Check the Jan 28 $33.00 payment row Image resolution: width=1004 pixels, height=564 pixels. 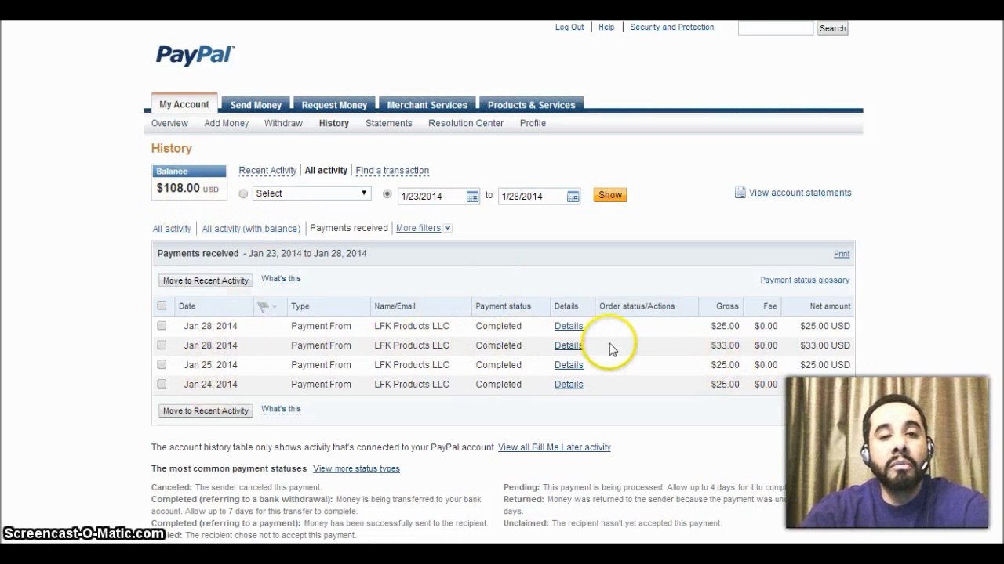(x=162, y=345)
